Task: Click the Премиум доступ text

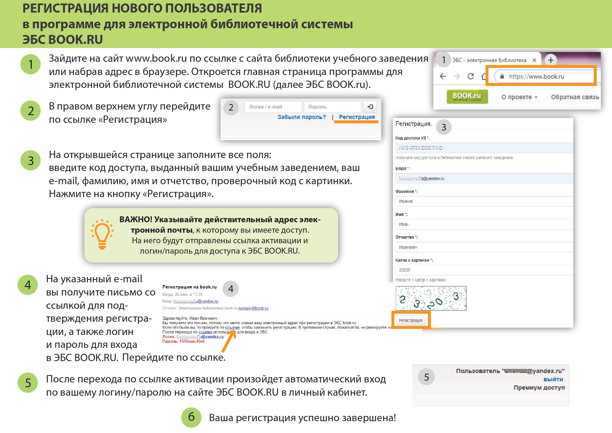Action: pyautogui.click(x=539, y=388)
